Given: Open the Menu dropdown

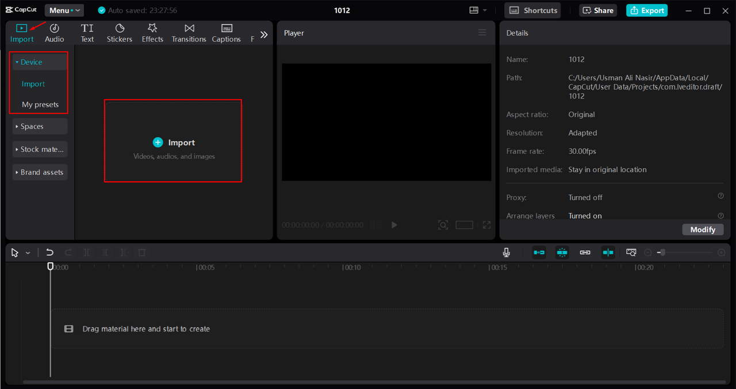Looking at the screenshot, I should [x=64, y=10].
